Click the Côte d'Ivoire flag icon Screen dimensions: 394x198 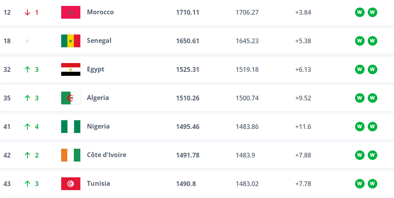71,155
